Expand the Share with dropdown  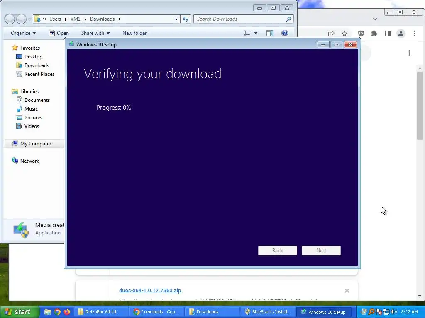pyautogui.click(x=95, y=33)
